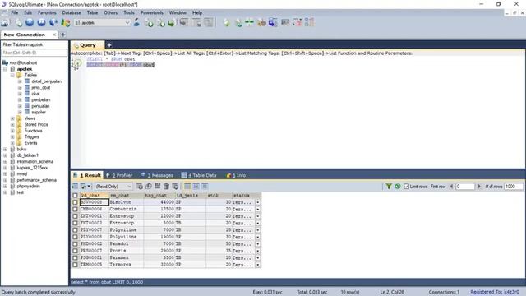The width and height of the screenshot is (526, 296).
Task: Click the Registered To link
Action: [x=495, y=292]
